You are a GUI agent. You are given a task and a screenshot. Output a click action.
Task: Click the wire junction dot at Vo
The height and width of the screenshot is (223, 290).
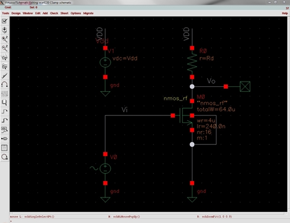click(192, 86)
